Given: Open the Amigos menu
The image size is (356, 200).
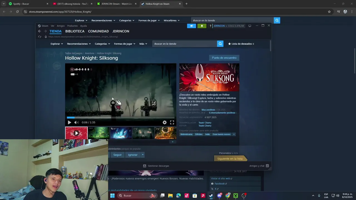Looking at the screenshot, I should click(x=61, y=26).
